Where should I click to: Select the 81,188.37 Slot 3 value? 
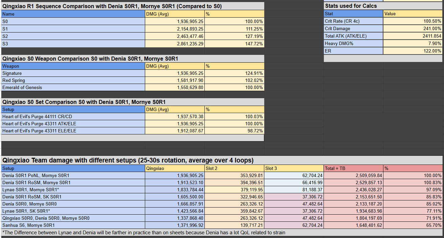[294, 190]
